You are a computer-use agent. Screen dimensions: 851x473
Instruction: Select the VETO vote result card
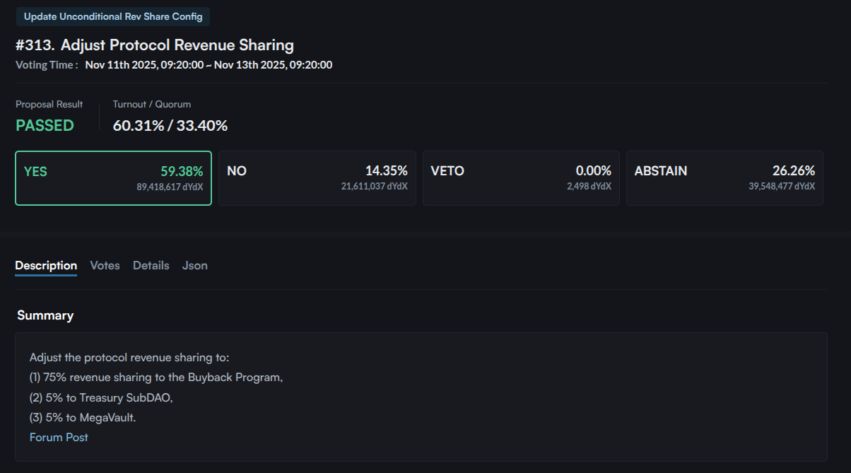(521, 177)
